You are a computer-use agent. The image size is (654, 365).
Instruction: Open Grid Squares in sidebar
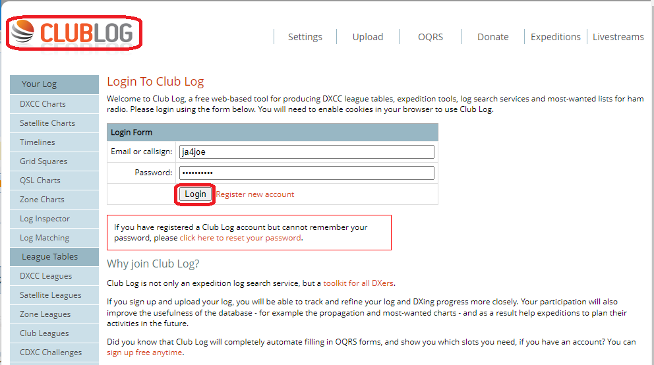tap(54, 161)
